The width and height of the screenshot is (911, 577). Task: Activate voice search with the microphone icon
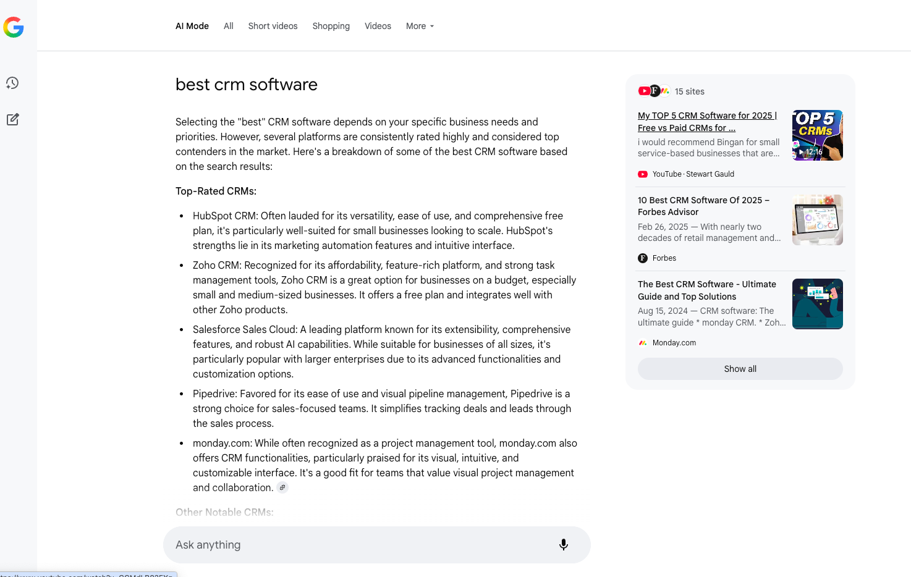pos(563,544)
